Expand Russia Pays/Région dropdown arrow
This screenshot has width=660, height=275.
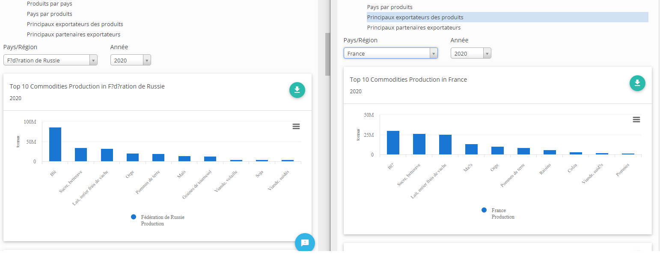93,60
